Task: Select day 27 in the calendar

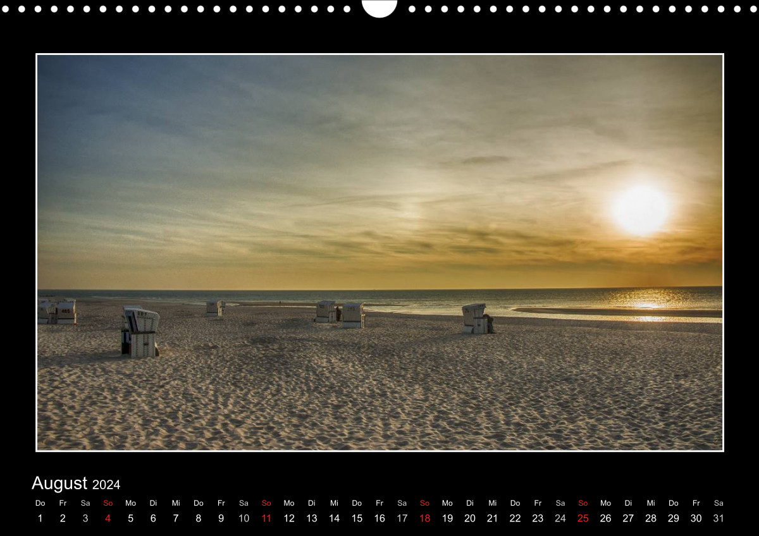Action: coord(628,518)
